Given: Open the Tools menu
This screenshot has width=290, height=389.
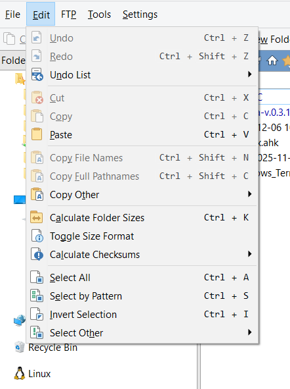Looking at the screenshot, I should tap(99, 14).
